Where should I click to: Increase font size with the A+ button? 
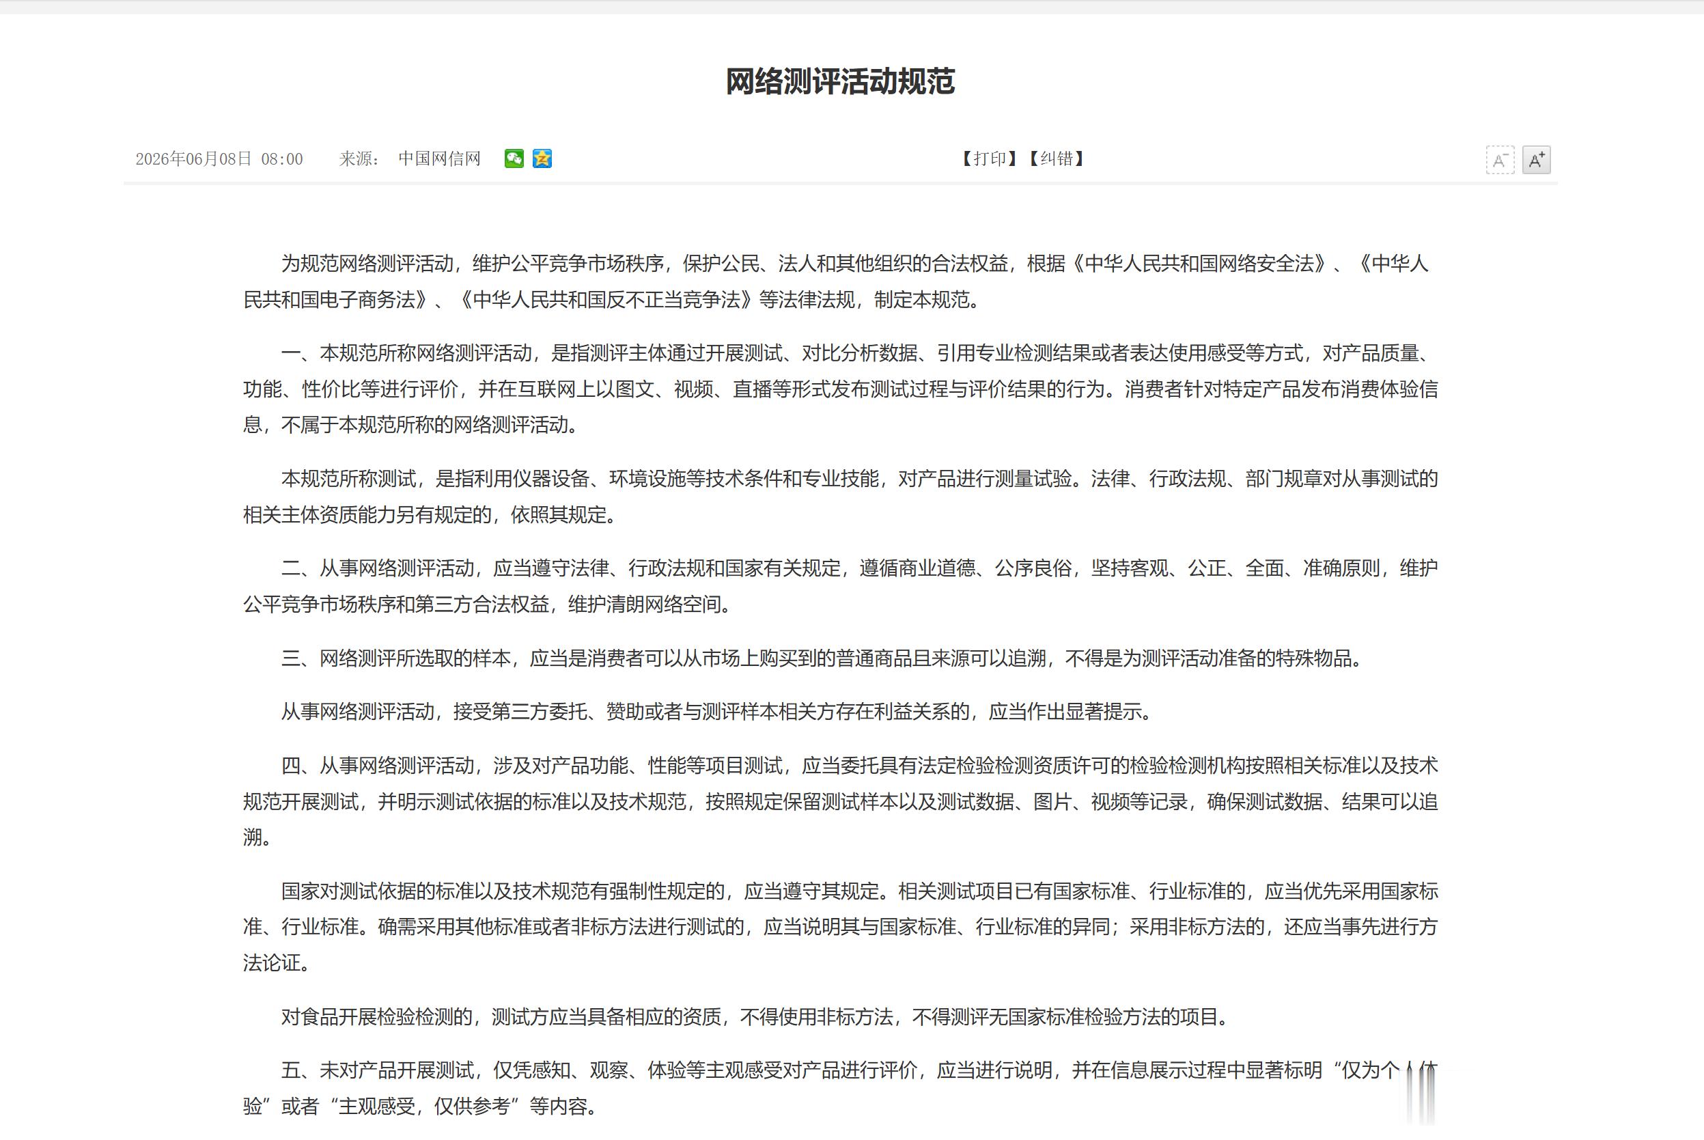point(1536,160)
